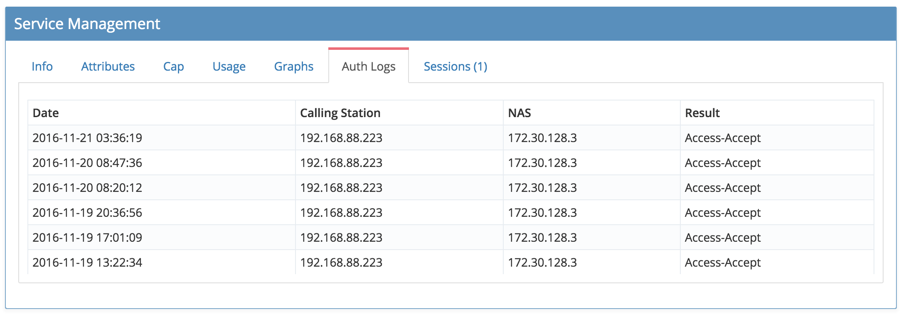Click calling station in 08:47:36 row
The width and height of the screenshot is (901, 314).
point(341,163)
